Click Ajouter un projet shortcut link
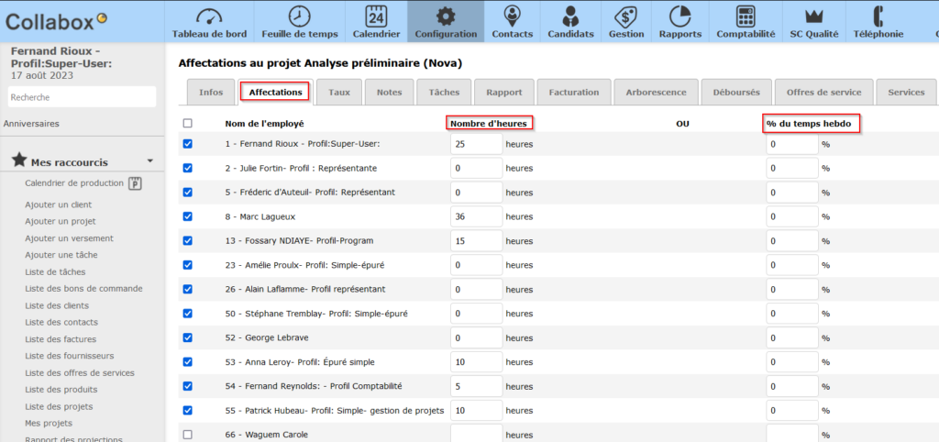 [x=61, y=221]
